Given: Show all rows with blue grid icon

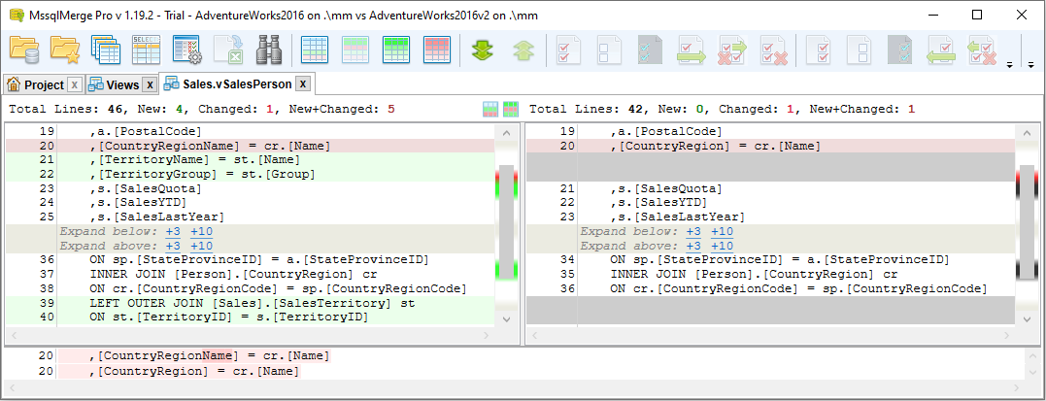Looking at the screenshot, I should point(314,50).
